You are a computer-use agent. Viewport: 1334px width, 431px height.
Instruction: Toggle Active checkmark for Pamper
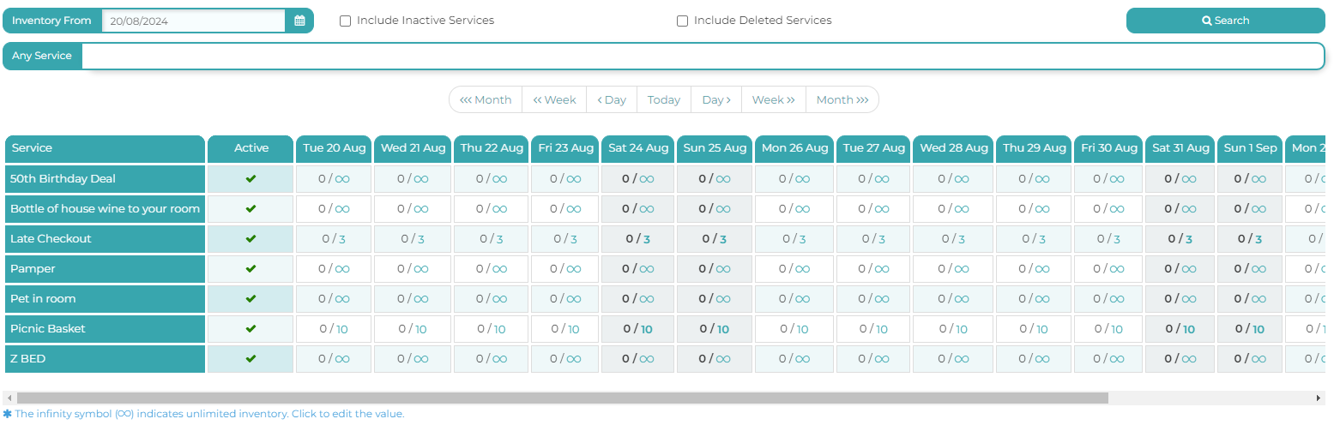pos(251,269)
